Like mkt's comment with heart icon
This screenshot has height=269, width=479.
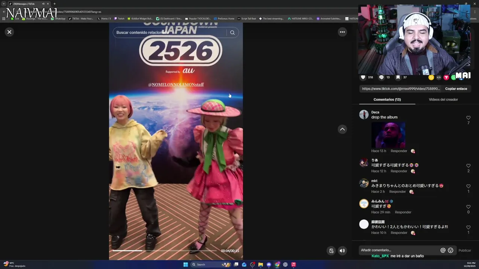coord(468,186)
